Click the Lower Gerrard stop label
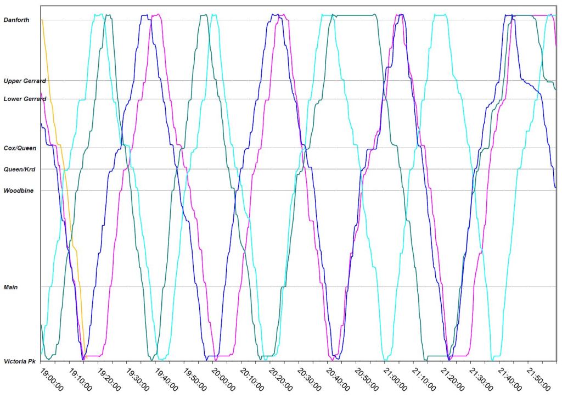This screenshot has height=398, width=562. [25, 99]
